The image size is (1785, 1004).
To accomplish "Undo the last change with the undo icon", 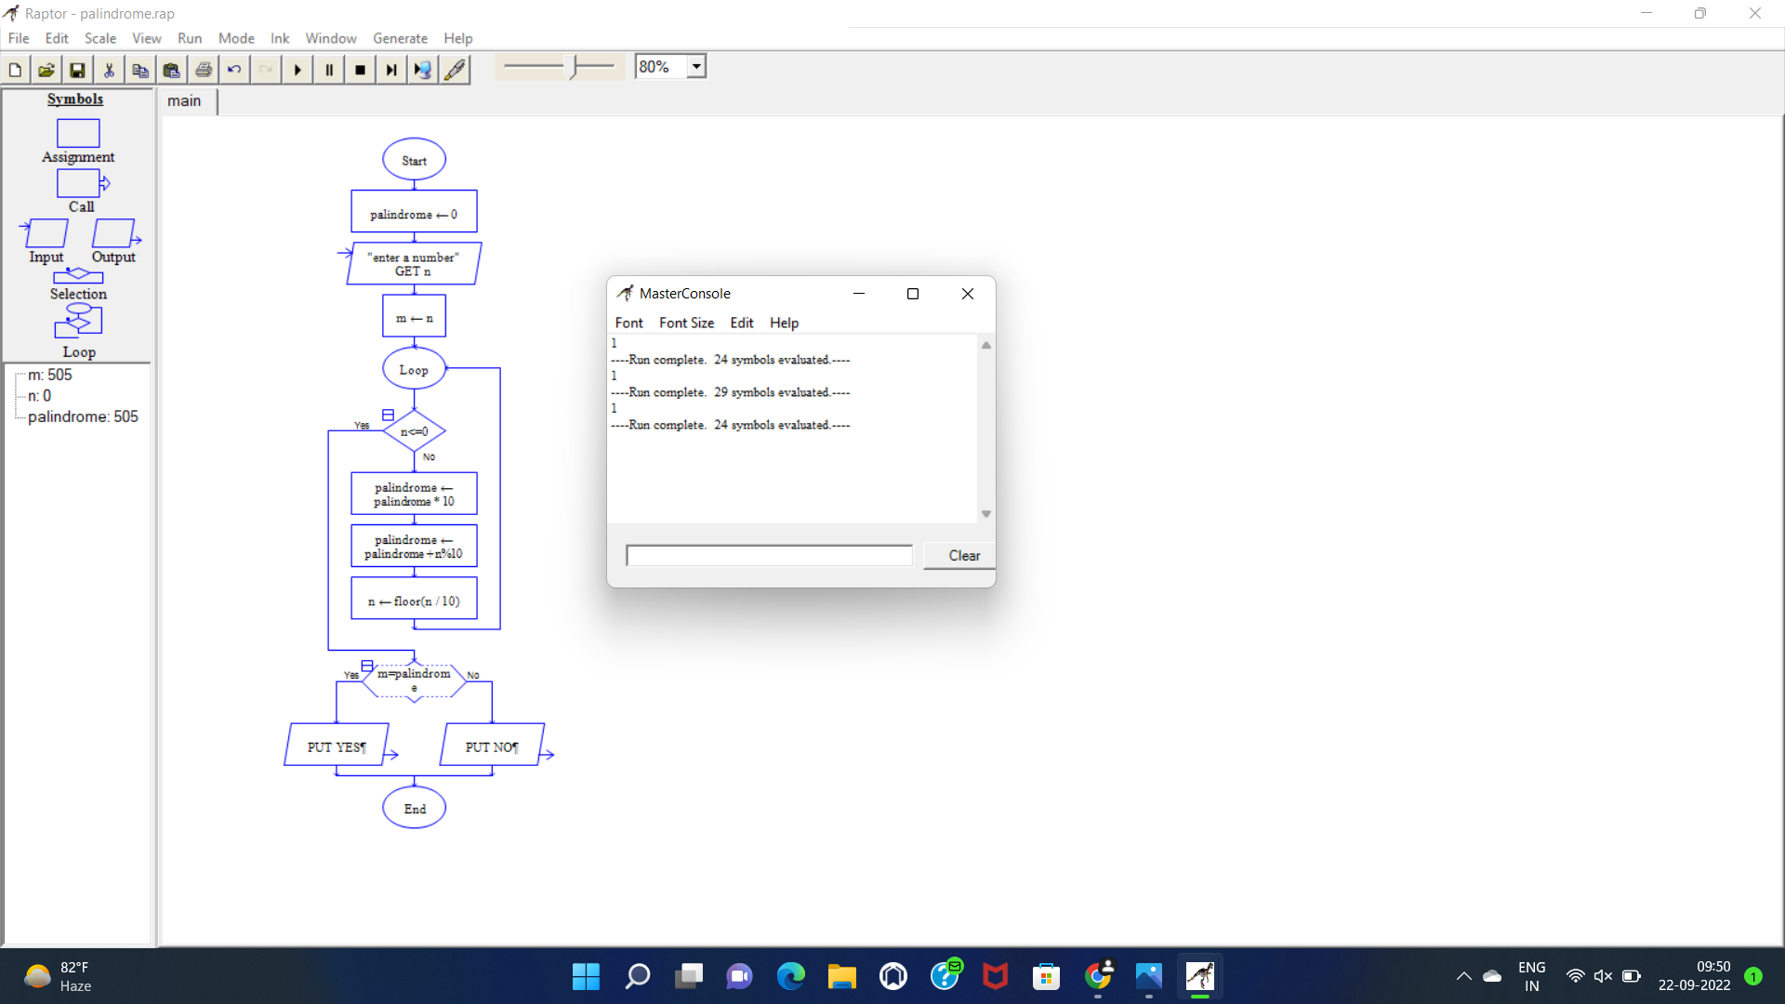I will [234, 69].
